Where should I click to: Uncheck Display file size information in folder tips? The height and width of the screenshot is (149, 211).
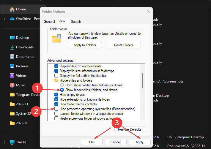(x=56, y=71)
